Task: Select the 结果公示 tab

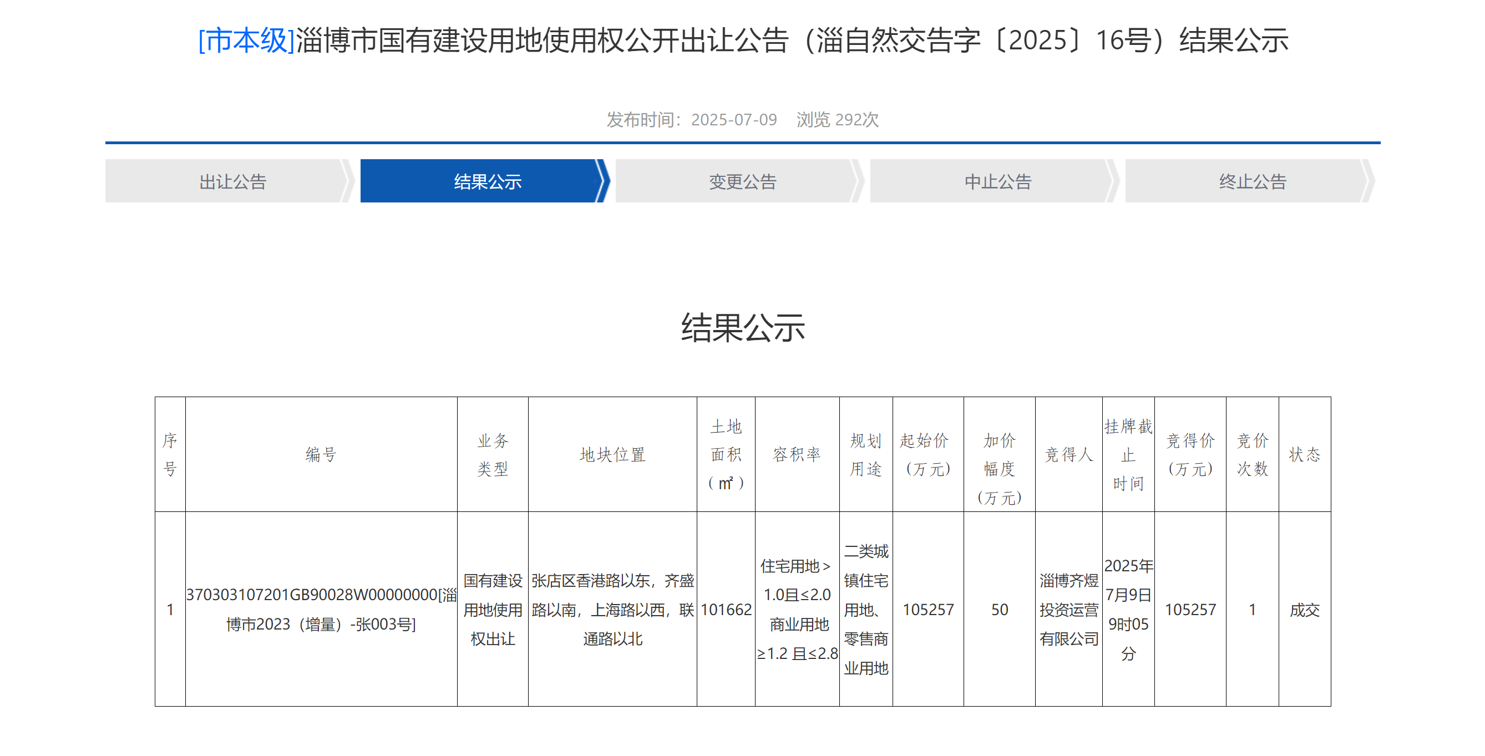Action: [x=484, y=181]
